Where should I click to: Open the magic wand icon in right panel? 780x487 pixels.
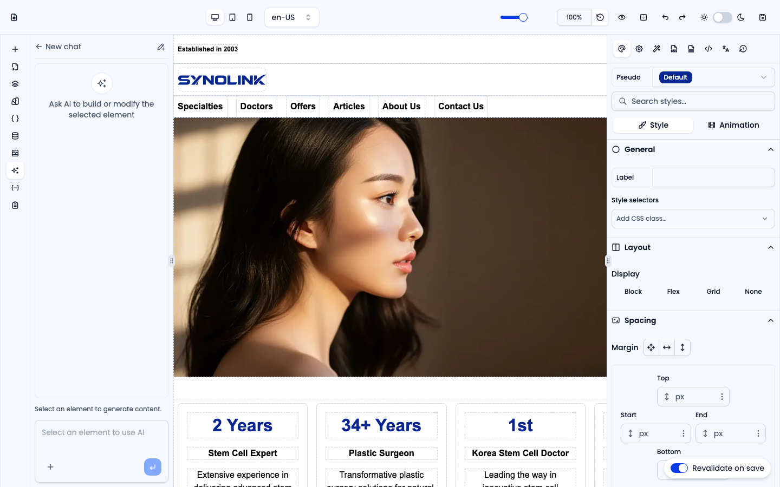tap(656, 49)
